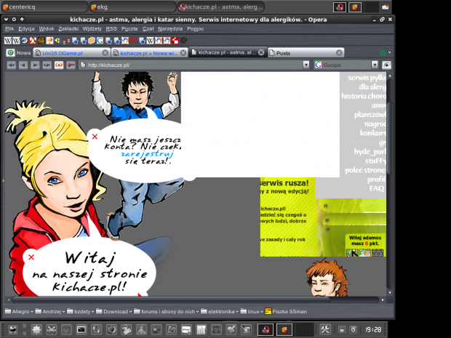This screenshot has height=338, width=451.
Task: Close the Pusta tab
Action: (339, 53)
